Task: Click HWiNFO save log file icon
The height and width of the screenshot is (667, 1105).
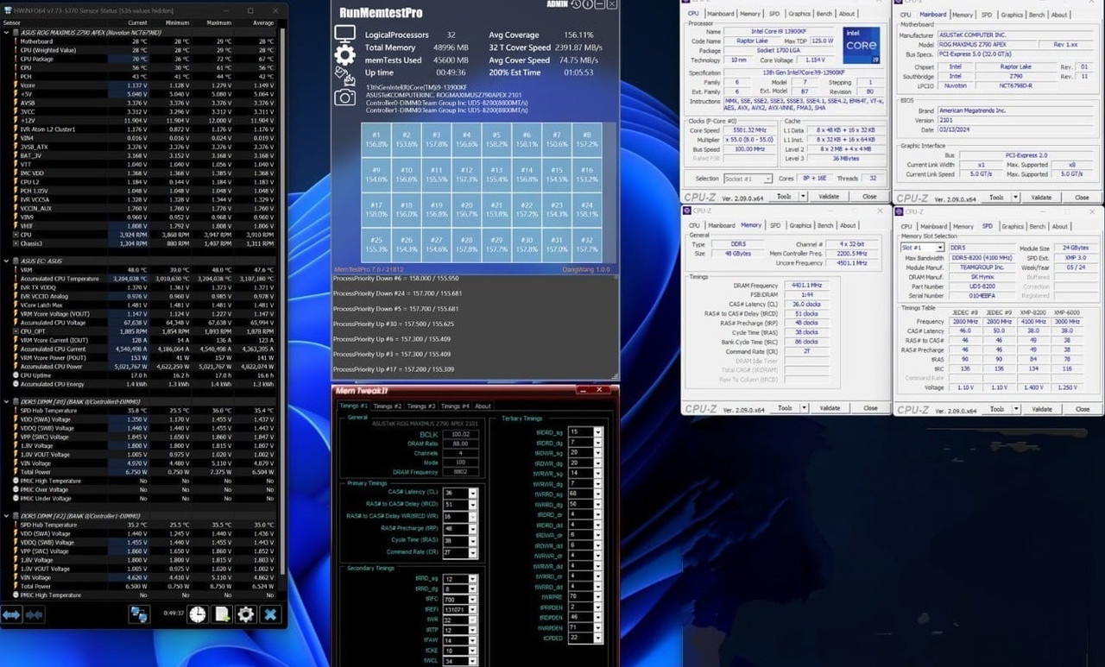Action: point(222,614)
